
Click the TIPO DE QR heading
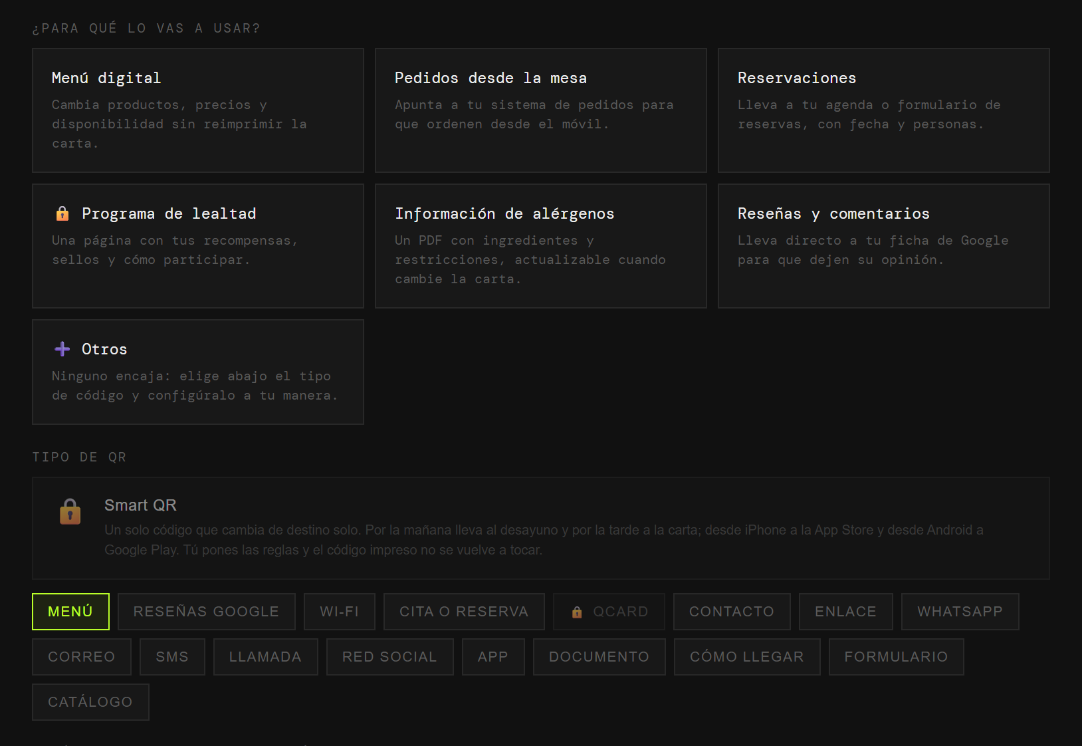[x=79, y=457]
